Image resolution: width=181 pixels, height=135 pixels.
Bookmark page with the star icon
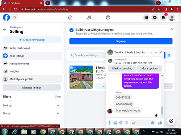(159, 9)
